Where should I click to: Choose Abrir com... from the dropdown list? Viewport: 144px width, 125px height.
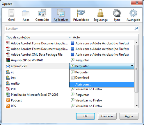coord(102,84)
